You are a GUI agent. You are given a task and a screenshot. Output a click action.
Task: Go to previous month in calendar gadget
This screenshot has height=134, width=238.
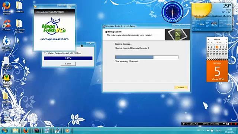click(x=208, y=39)
